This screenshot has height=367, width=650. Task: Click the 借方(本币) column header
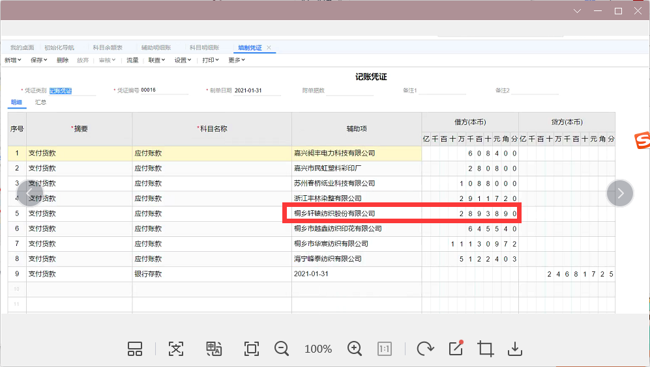pos(470,122)
